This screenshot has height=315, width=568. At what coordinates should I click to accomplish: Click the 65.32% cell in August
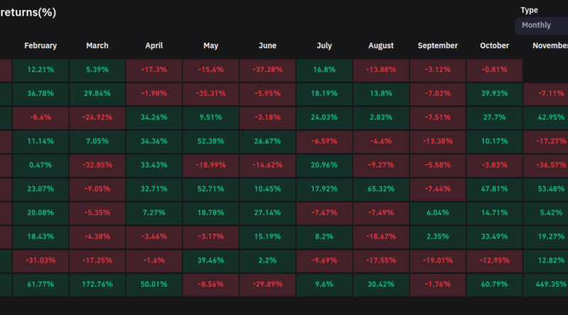[x=381, y=189]
